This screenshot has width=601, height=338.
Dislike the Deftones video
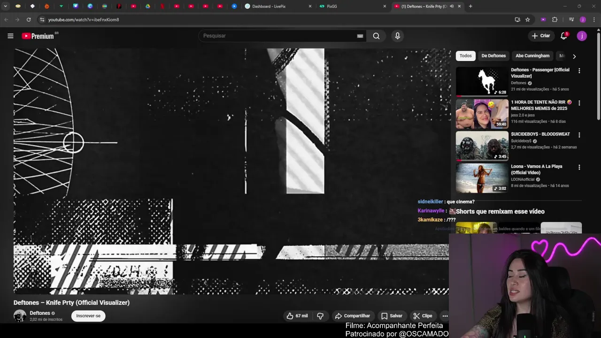[320, 316]
